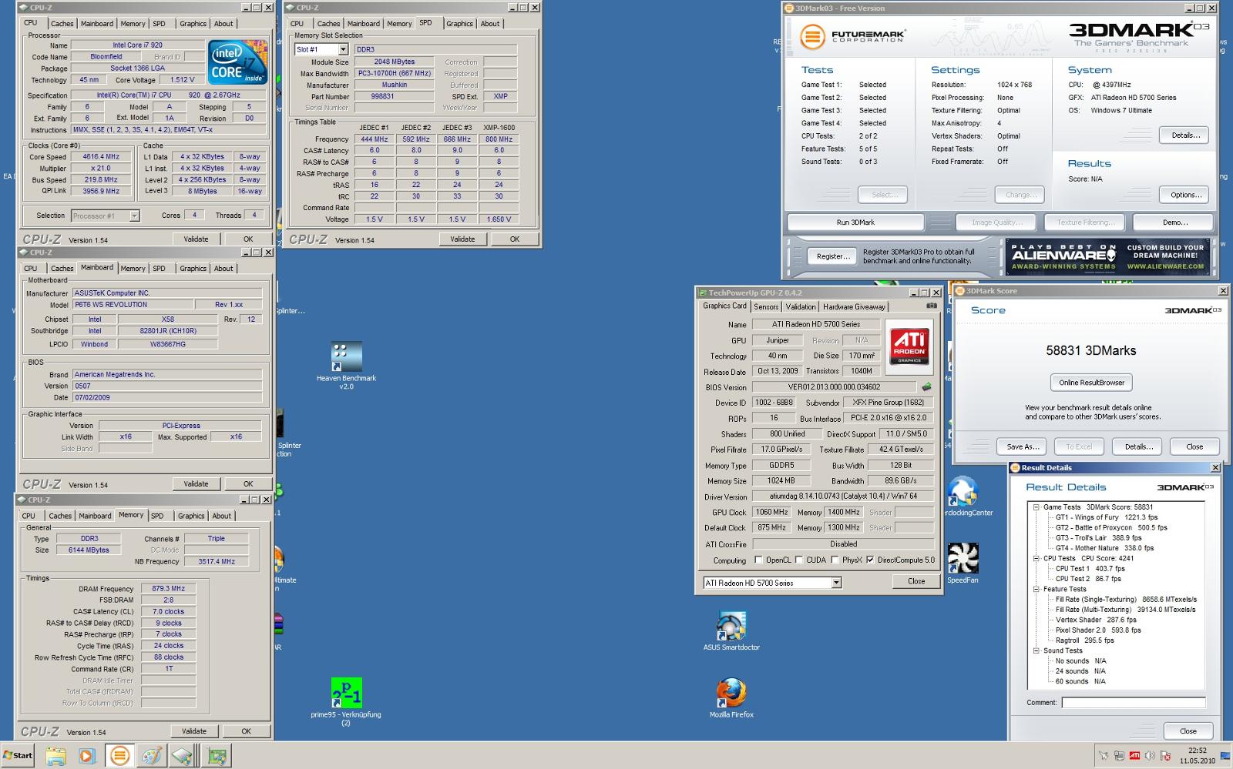The width and height of the screenshot is (1233, 769).
Task: Click the Intel Core i7 logo in CPU-Z
Action: [x=238, y=62]
